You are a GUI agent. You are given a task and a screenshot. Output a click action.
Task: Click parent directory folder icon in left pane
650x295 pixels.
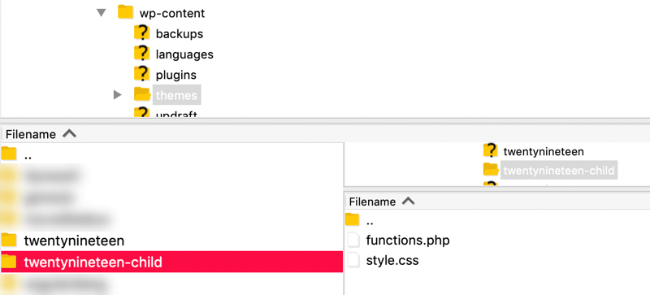(x=9, y=154)
